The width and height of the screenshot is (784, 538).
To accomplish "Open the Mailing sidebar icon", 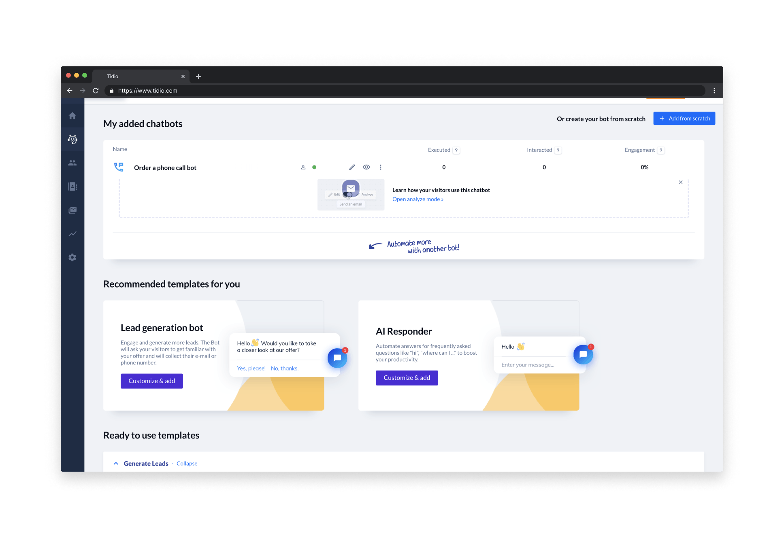I will coord(72,210).
